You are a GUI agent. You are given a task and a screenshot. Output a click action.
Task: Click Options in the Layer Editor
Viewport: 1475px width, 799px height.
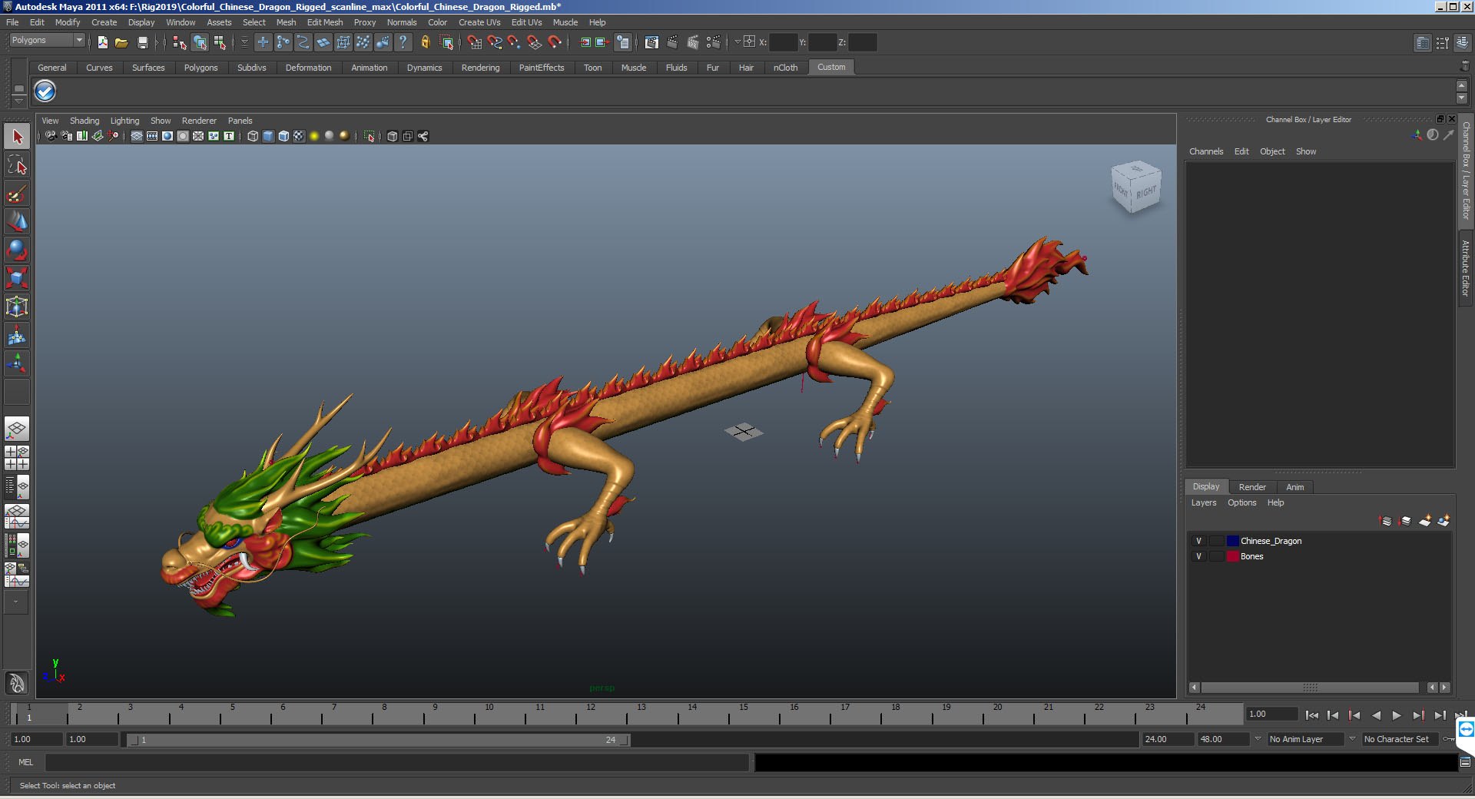1241,502
